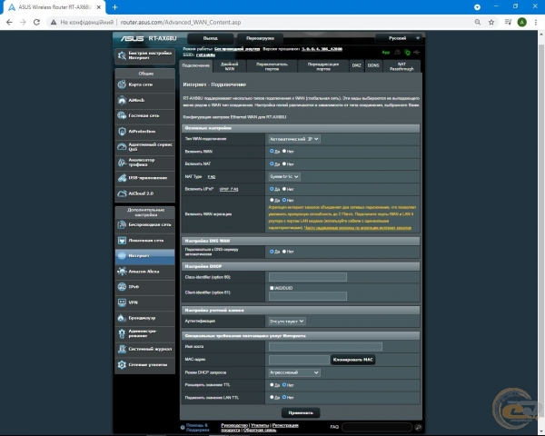Set automatic DNS server connection to Нет
The width and height of the screenshot is (545, 436).
[x=284, y=252]
